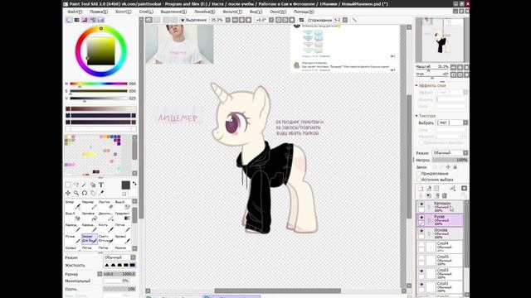531x298 pixels.
Task: Enable the Источник выбора checkbox
Action: click(418, 180)
